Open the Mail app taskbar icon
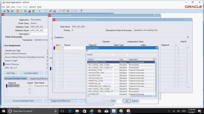Viewport: 204px width, 114px height. click(106, 111)
